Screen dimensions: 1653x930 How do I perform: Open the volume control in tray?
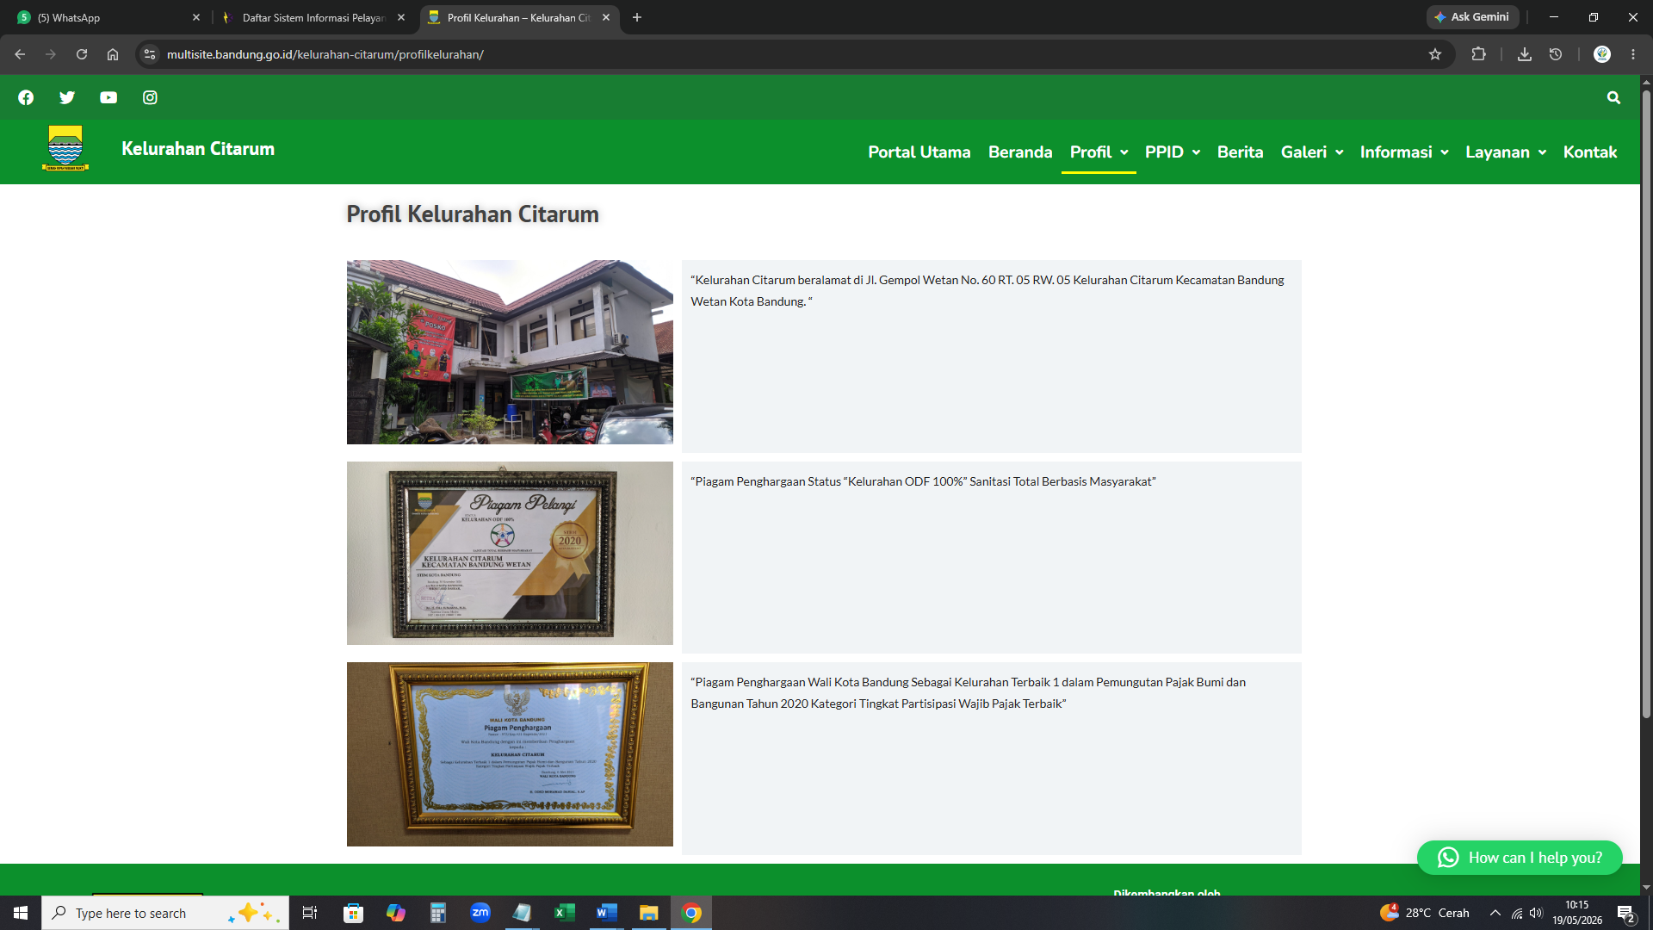point(1536,913)
